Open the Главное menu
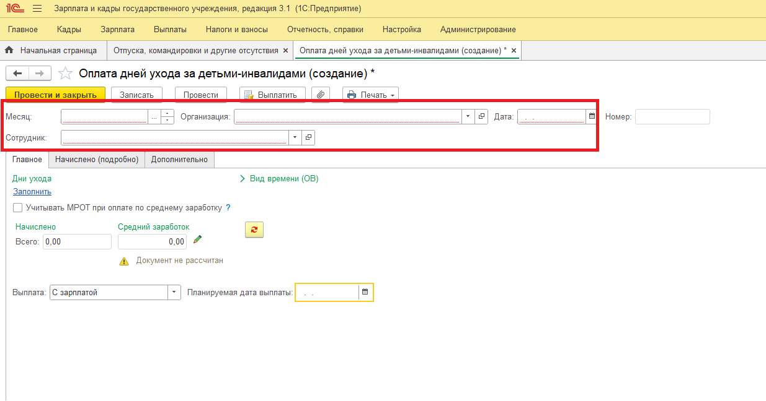Image resolution: width=766 pixels, height=401 pixels. click(x=23, y=29)
